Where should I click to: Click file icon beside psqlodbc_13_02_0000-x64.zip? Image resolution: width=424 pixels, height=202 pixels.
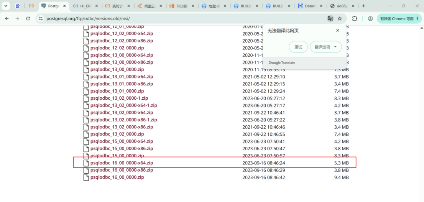[86, 113]
